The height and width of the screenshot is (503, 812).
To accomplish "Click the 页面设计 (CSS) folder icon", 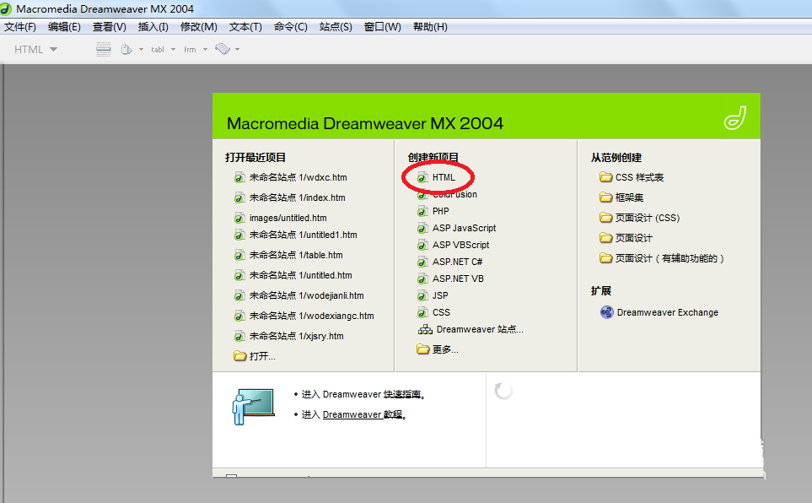I will [x=606, y=217].
